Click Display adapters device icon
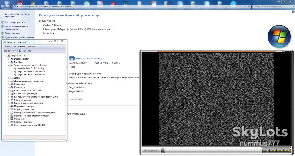This screenshot has width=295, height=156. pos(12,59)
